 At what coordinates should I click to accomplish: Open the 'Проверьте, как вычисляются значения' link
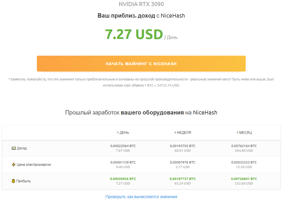[141, 197]
